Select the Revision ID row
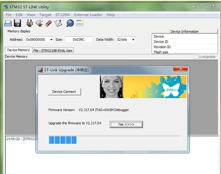221x174 pixels. click(x=185, y=47)
